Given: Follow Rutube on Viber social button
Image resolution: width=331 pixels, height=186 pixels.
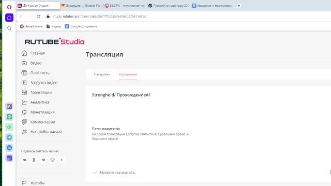Looking at the screenshot, I should point(53,160).
